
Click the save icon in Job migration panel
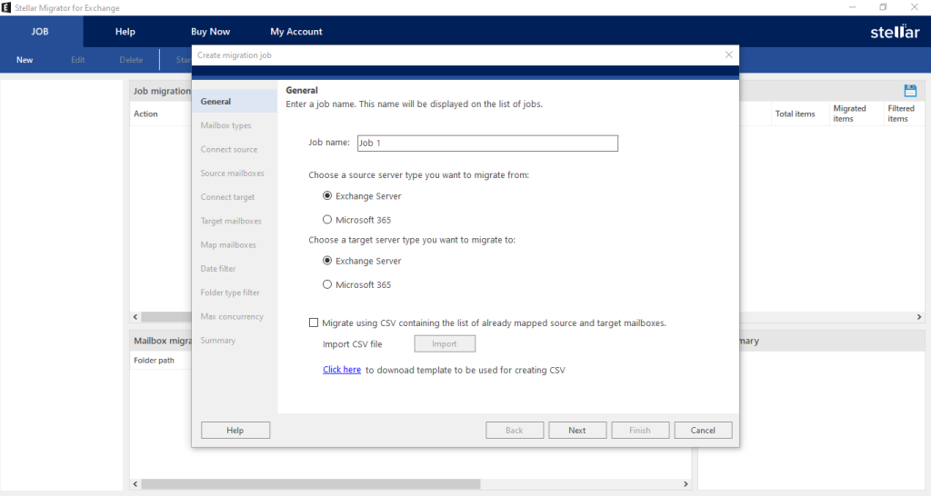coord(910,91)
